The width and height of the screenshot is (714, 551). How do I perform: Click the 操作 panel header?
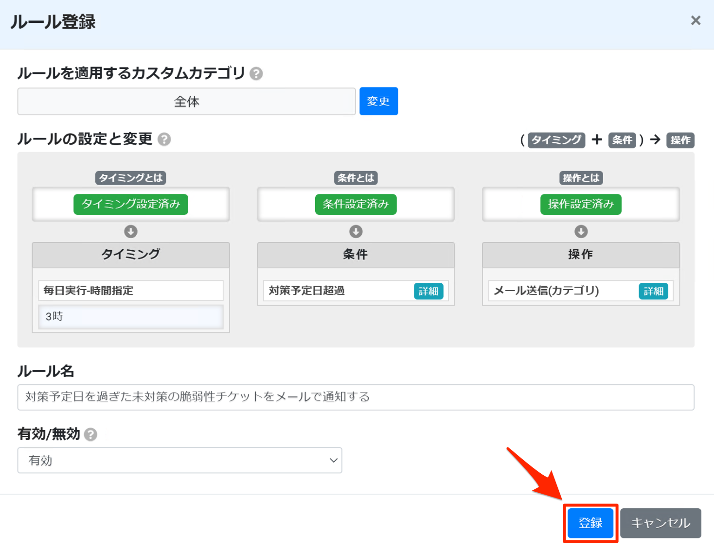point(581,255)
